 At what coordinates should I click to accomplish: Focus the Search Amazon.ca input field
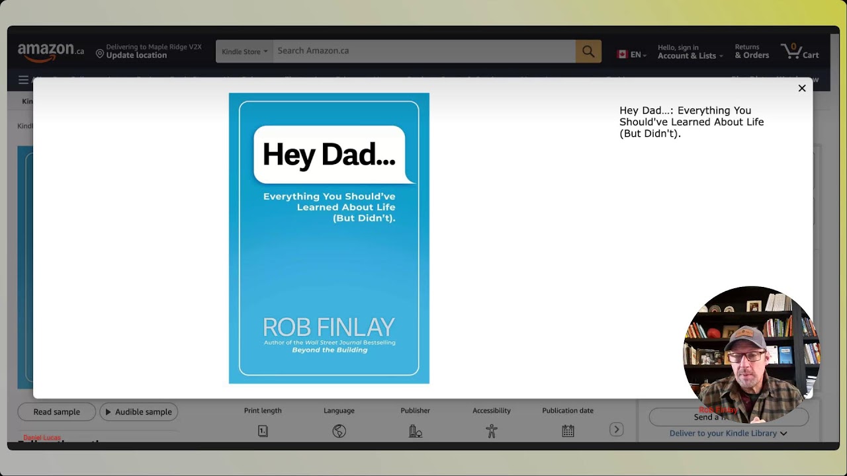tap(423, 51)
